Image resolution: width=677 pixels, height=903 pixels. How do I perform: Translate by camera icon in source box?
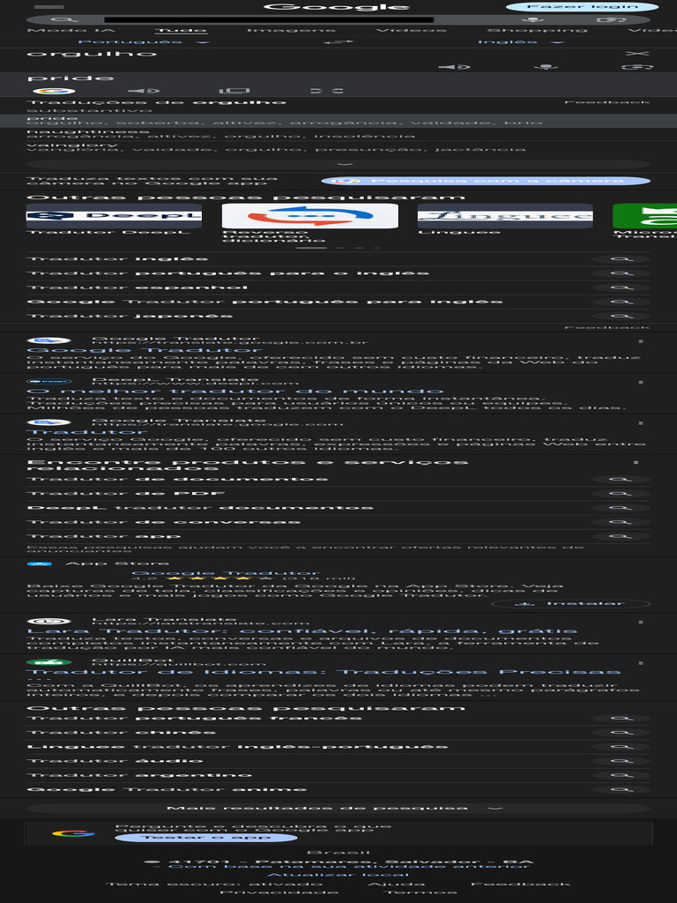pyautogui.click(x=637, y=67)
